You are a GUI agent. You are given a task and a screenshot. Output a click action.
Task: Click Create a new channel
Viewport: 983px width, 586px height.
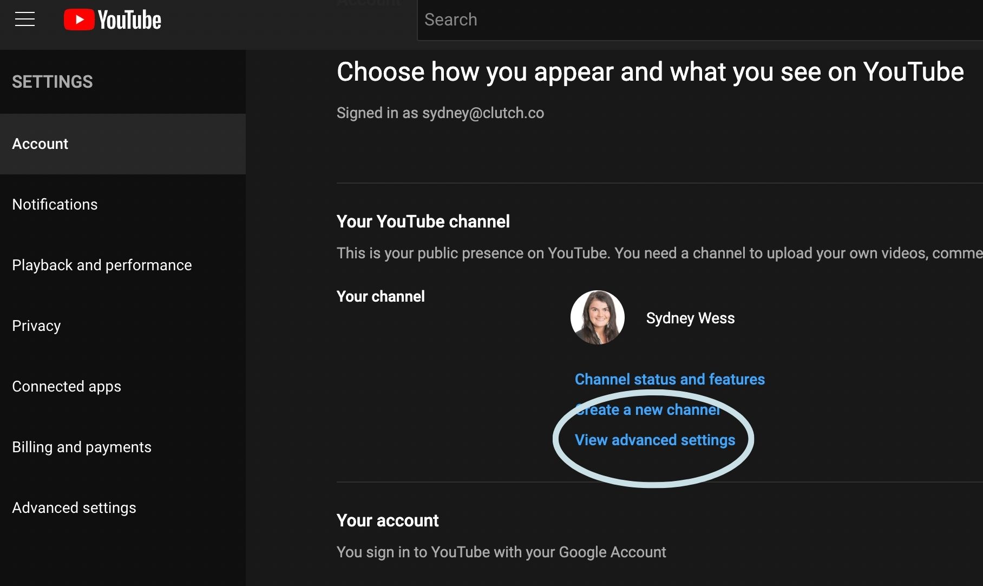[647, 409]
